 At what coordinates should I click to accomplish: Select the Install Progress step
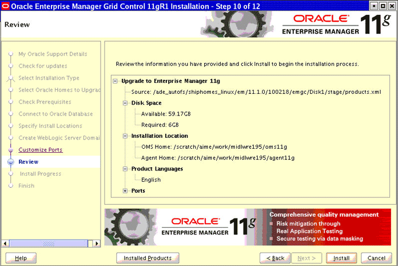click(x=41, y=174)
